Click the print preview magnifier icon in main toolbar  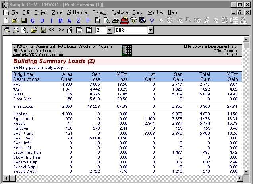coord(106,21)
